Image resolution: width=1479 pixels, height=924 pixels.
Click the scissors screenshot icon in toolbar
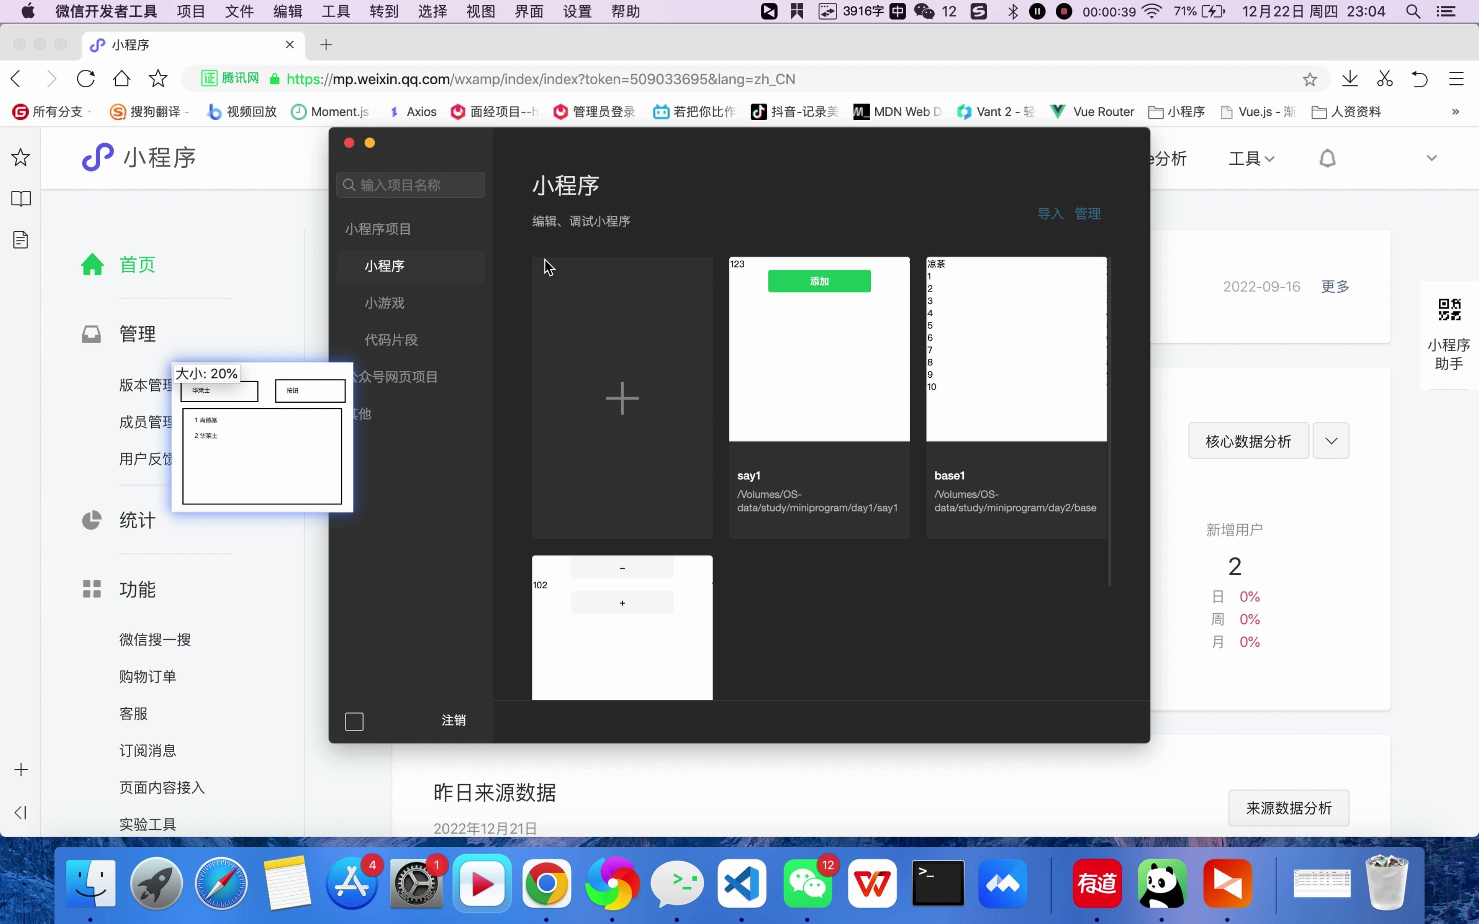pyautogui.click(x=1384, y=79)
